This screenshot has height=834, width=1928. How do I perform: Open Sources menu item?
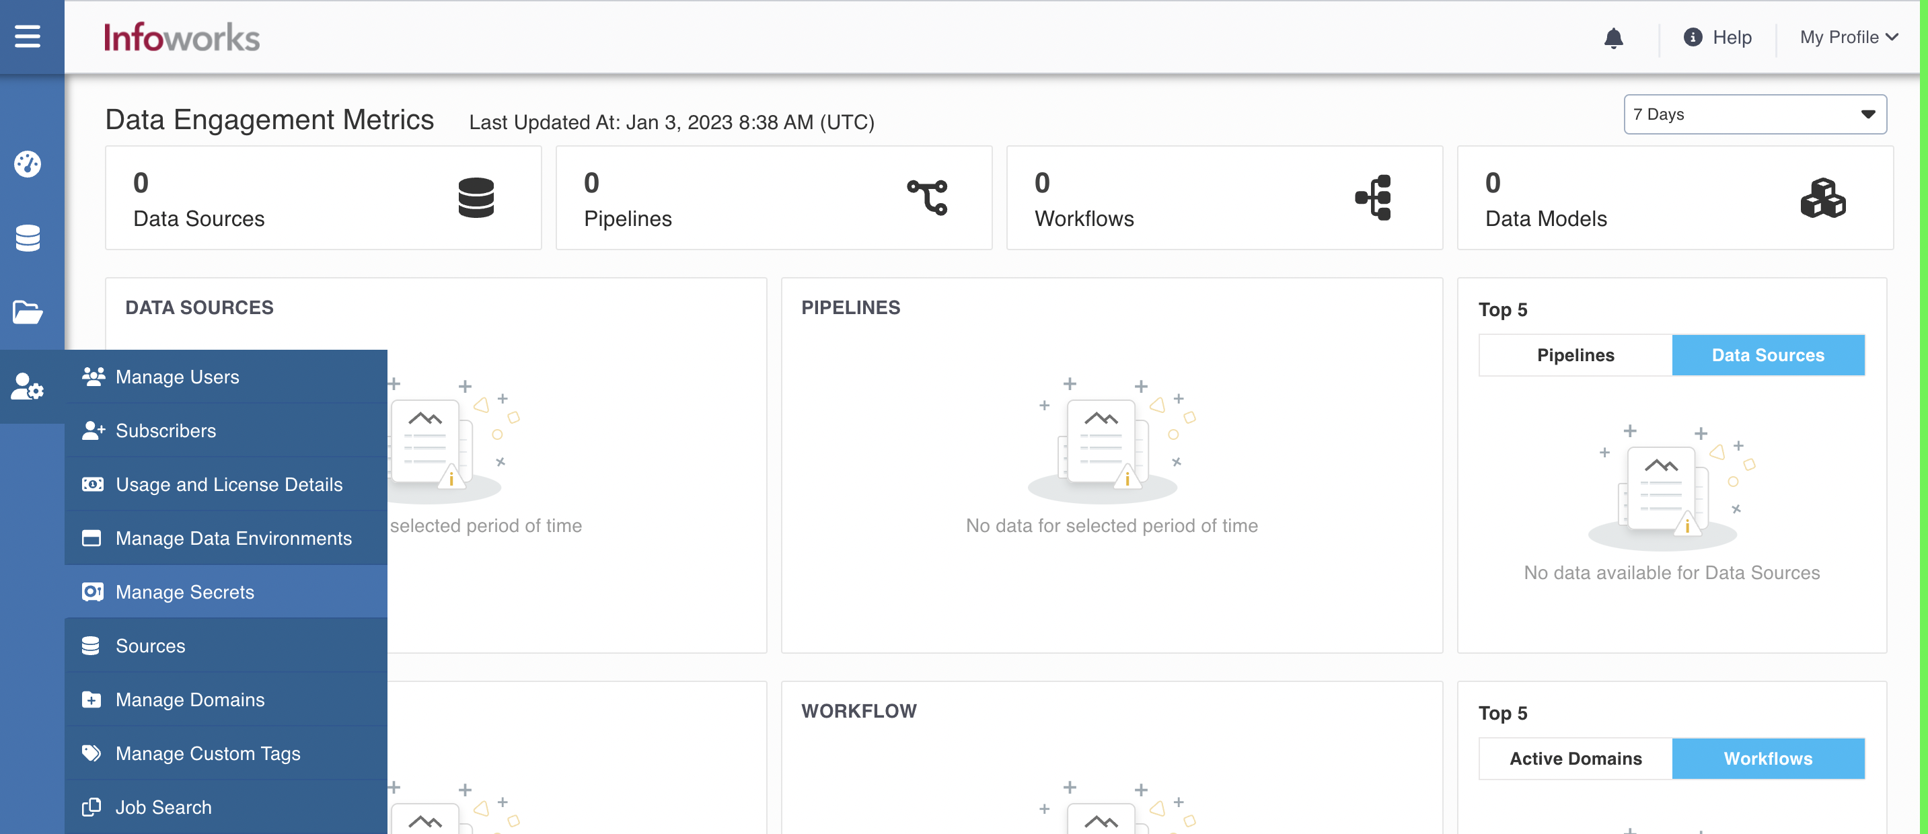[226, 646]
